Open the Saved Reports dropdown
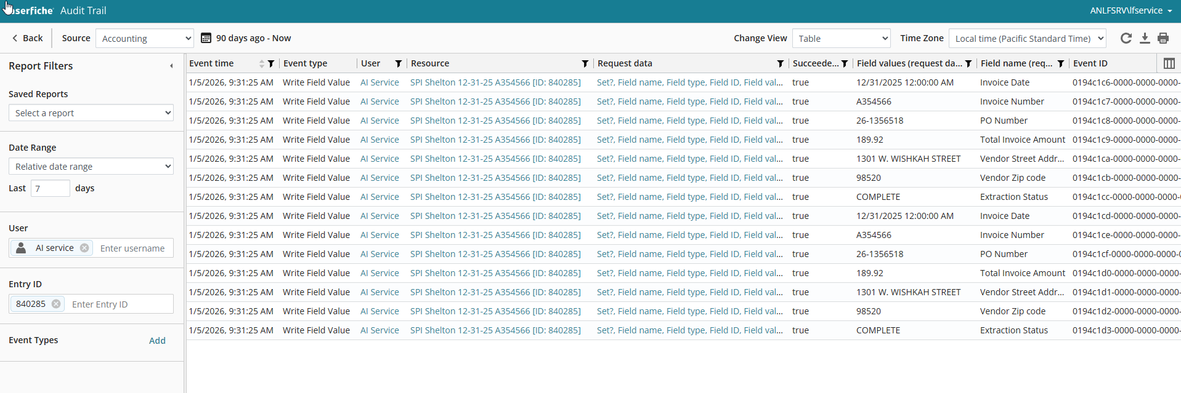The image size is (1181, 393). point(91,113)
